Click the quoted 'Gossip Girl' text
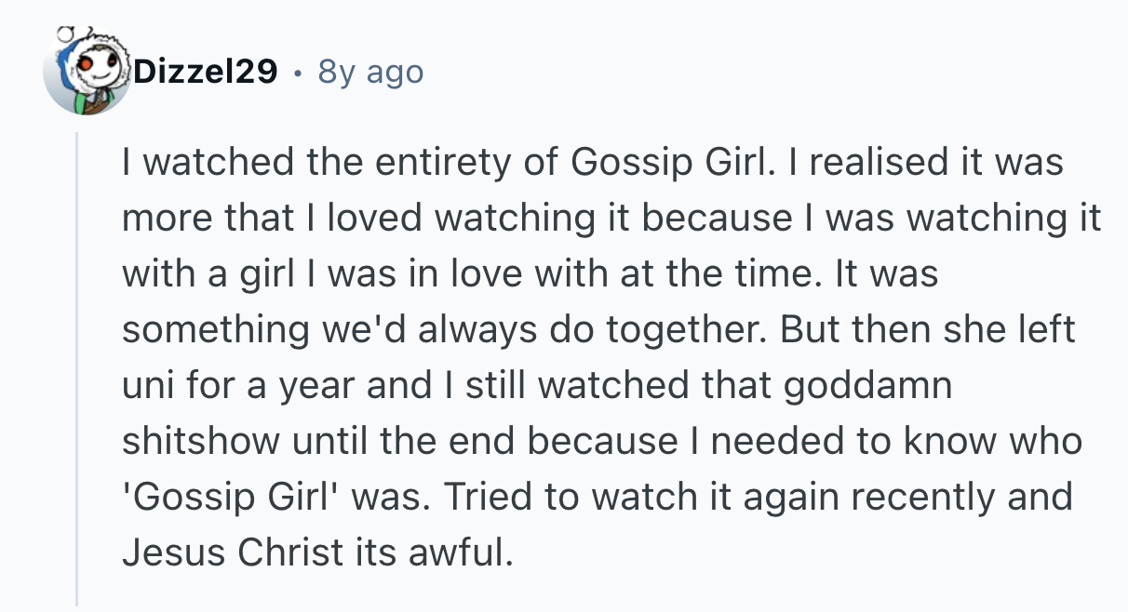1128x612 pixels. [223, 498]
